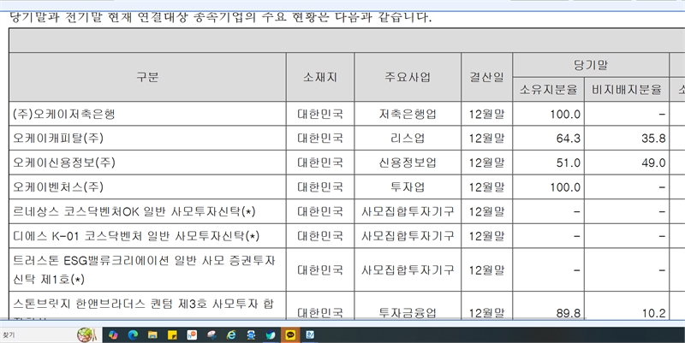Screen dimensions: 685x343
Task: Open KakaoTalk from the taskbar
Action: [290, 334]
